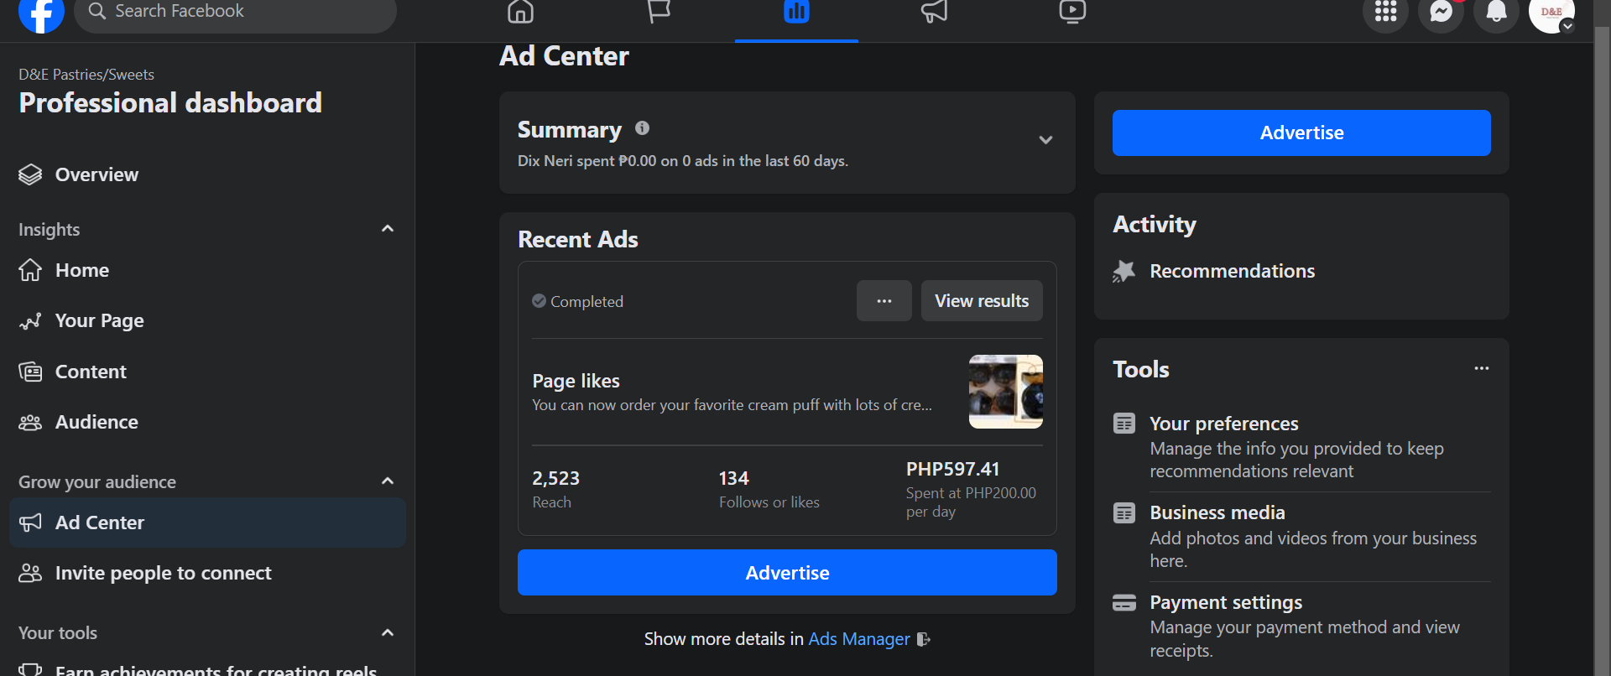
Task: Select Ad Center in the sidebar
Action: (208, 523)
